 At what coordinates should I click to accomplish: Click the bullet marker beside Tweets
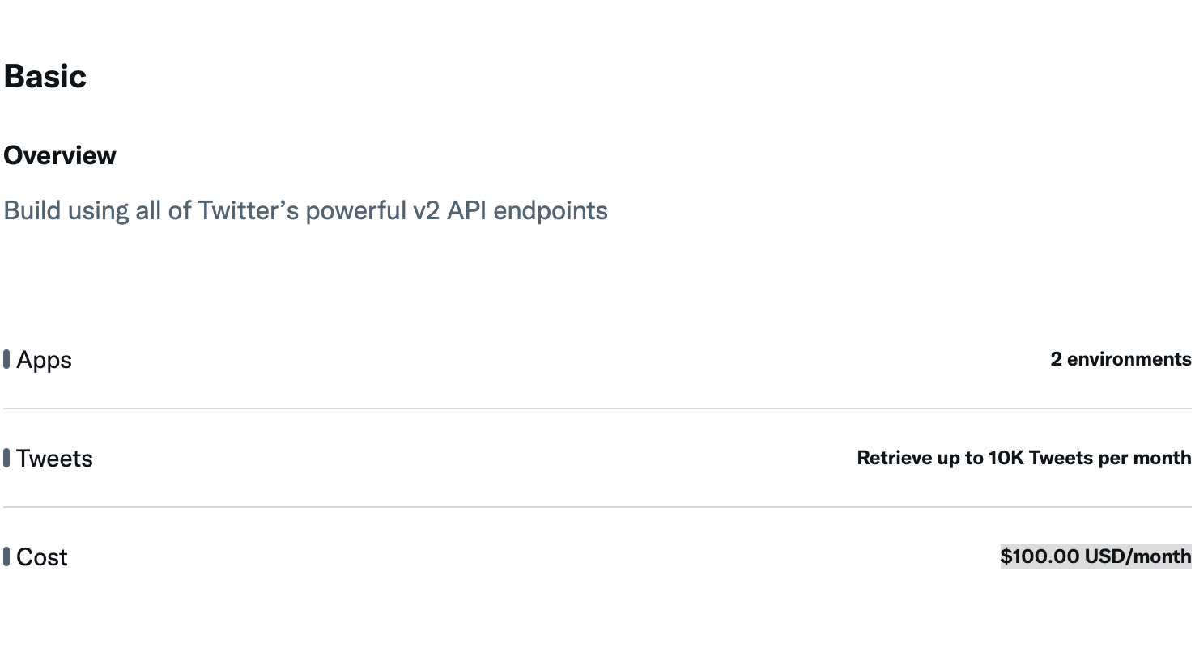6,458
